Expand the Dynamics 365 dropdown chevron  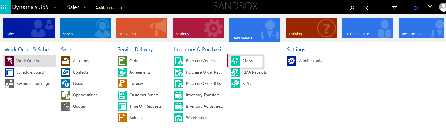(x=55, y=8)
